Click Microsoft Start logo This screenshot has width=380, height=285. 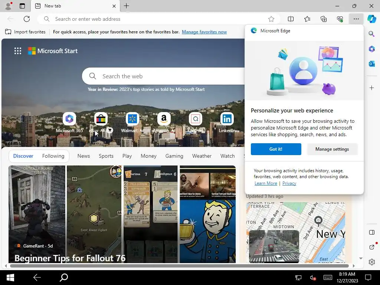pyautogui.click(x=53, y=51)
